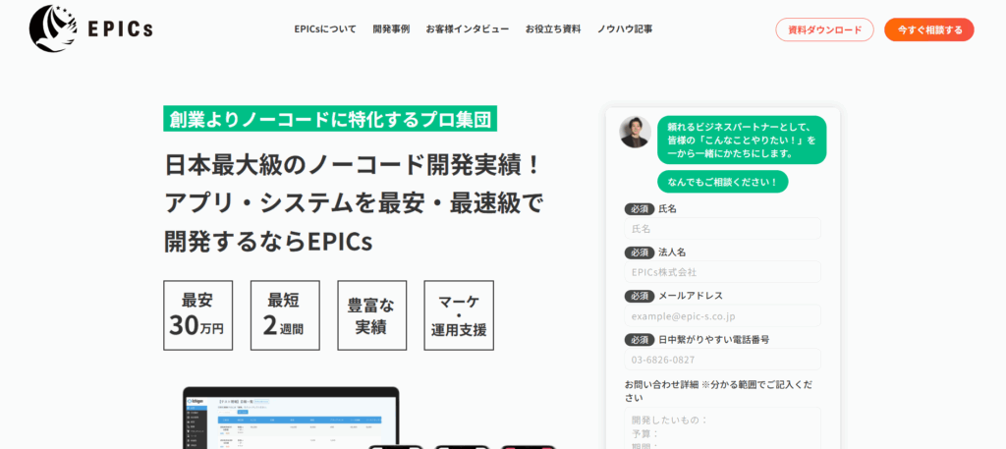Click the なんでもご相談ください！ chat bubble
Image resolution: width=1006 pixels, height=449 pixels.
pos(722,182)
